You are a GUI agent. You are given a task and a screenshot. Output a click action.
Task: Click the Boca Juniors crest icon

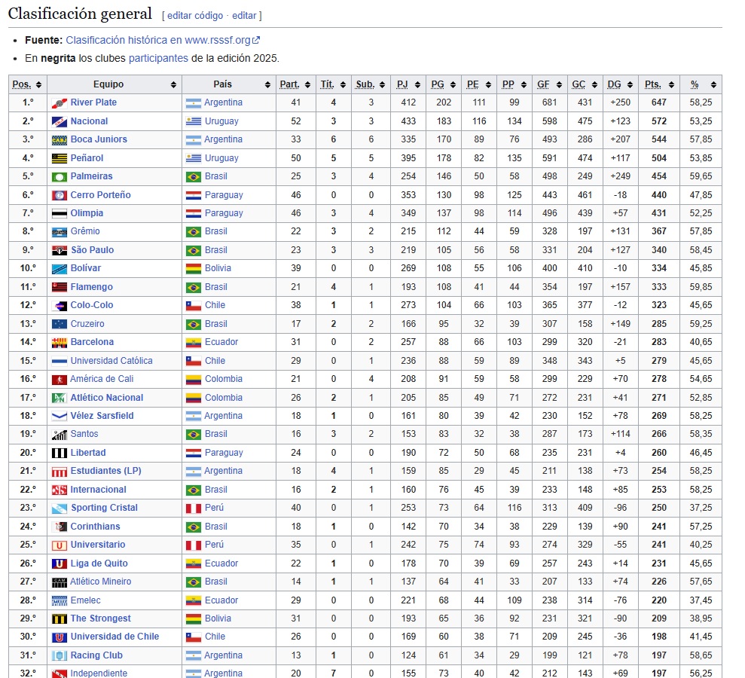(59, 139)
